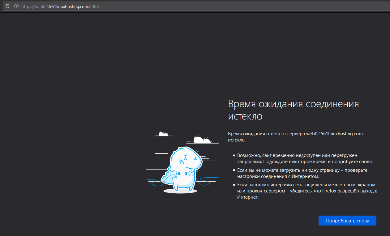This screenshot has width=390, height=236.
Task: Open site information via the info icon
Action: 16,6
